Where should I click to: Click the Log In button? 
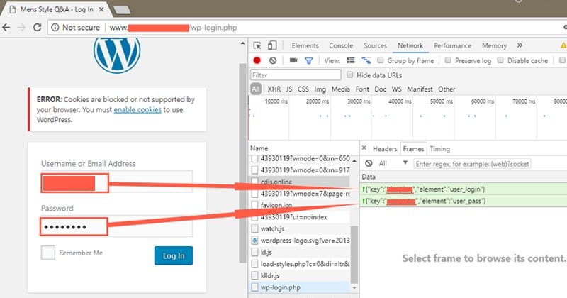(174, 255)
